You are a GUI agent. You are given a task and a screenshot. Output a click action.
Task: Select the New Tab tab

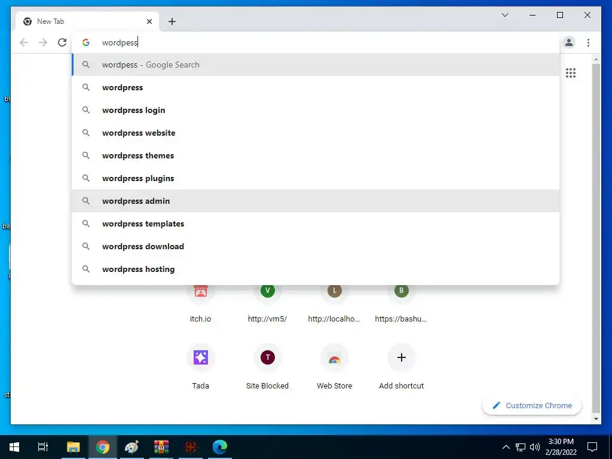pyautogui.click(x=87, y=22)
